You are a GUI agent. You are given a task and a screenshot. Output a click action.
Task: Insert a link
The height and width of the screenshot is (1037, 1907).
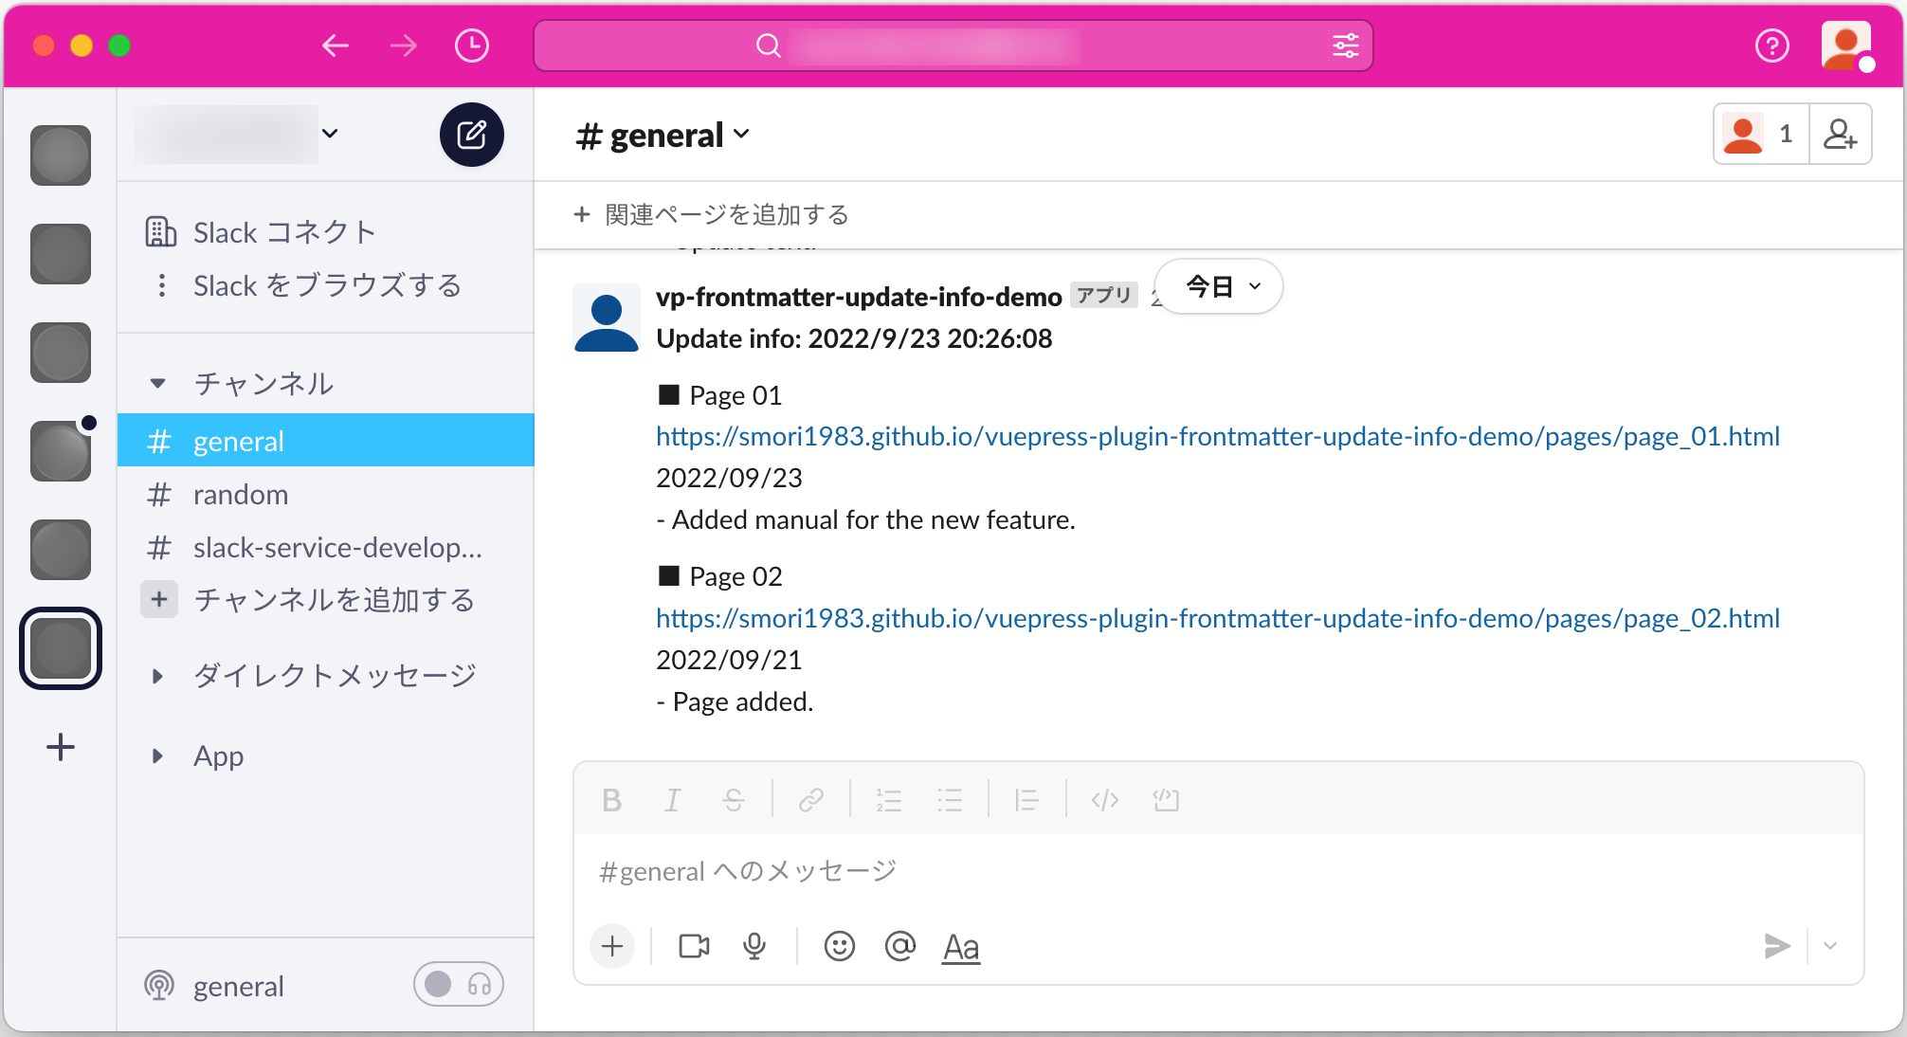tap(811, 800)
